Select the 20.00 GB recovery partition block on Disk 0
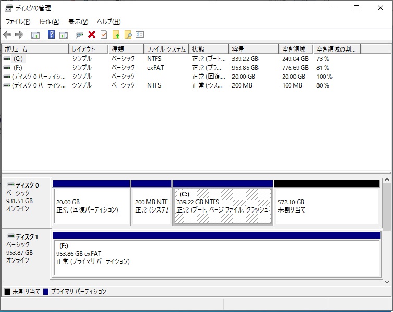The width and height of the screenshot is (393, 312). tap(92, 203)
